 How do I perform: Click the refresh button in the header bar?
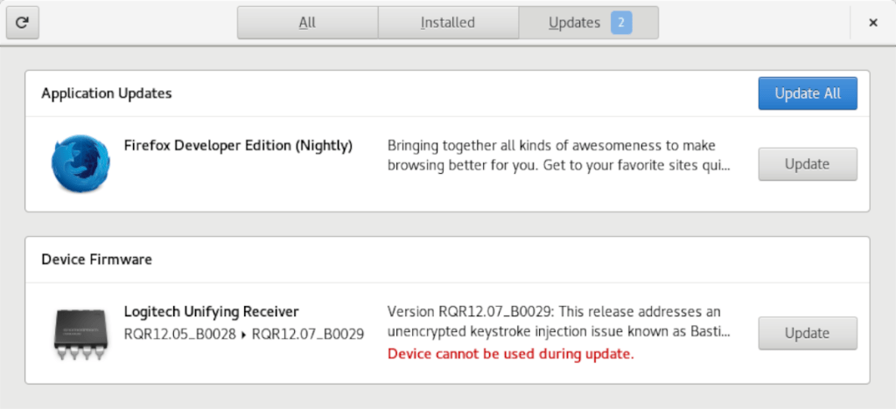tap(23, 24)
